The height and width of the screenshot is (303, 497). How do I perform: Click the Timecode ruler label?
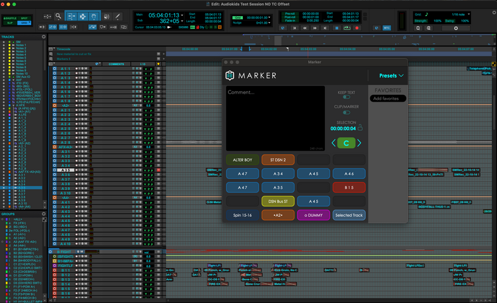coord(64,49)
